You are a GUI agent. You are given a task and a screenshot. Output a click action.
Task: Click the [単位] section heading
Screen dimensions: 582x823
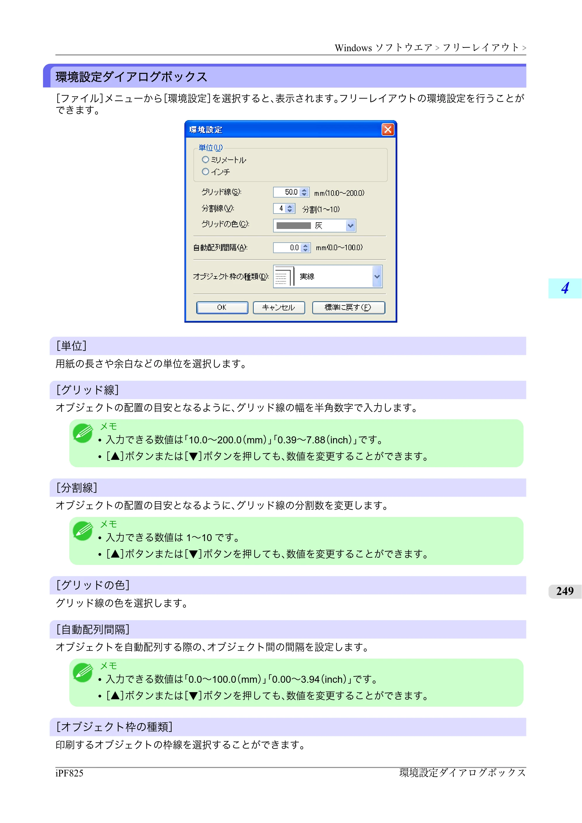tap(72, 346)
